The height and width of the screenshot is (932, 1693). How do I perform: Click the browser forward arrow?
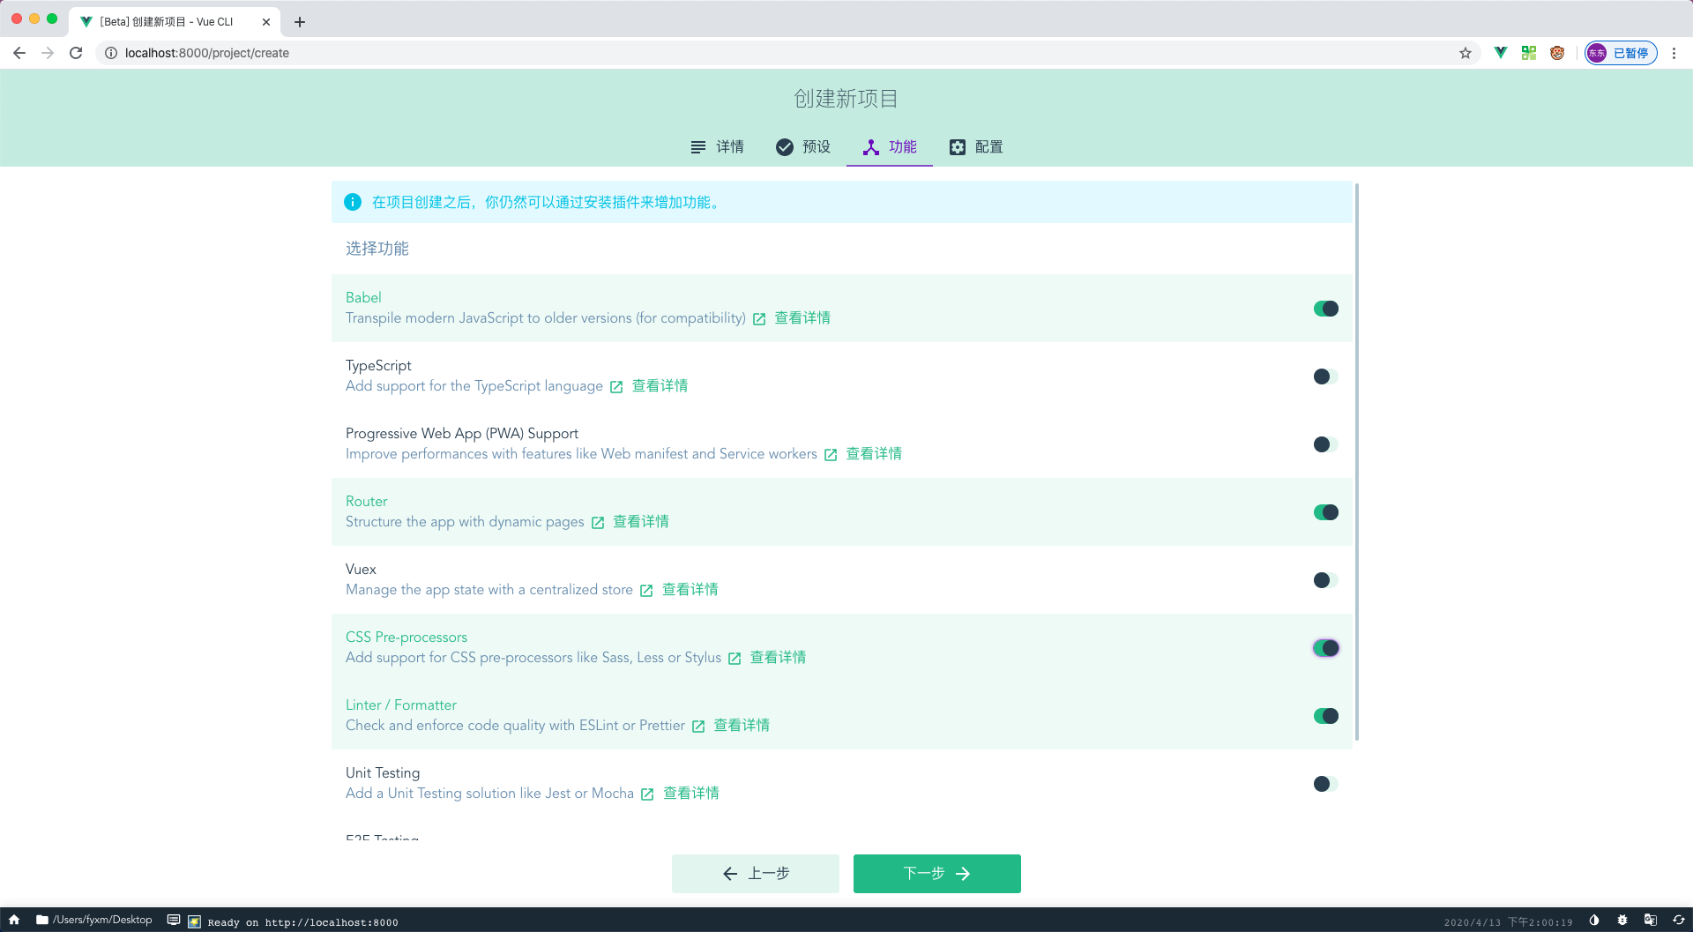pyautogui.click(x=48, y=53)
